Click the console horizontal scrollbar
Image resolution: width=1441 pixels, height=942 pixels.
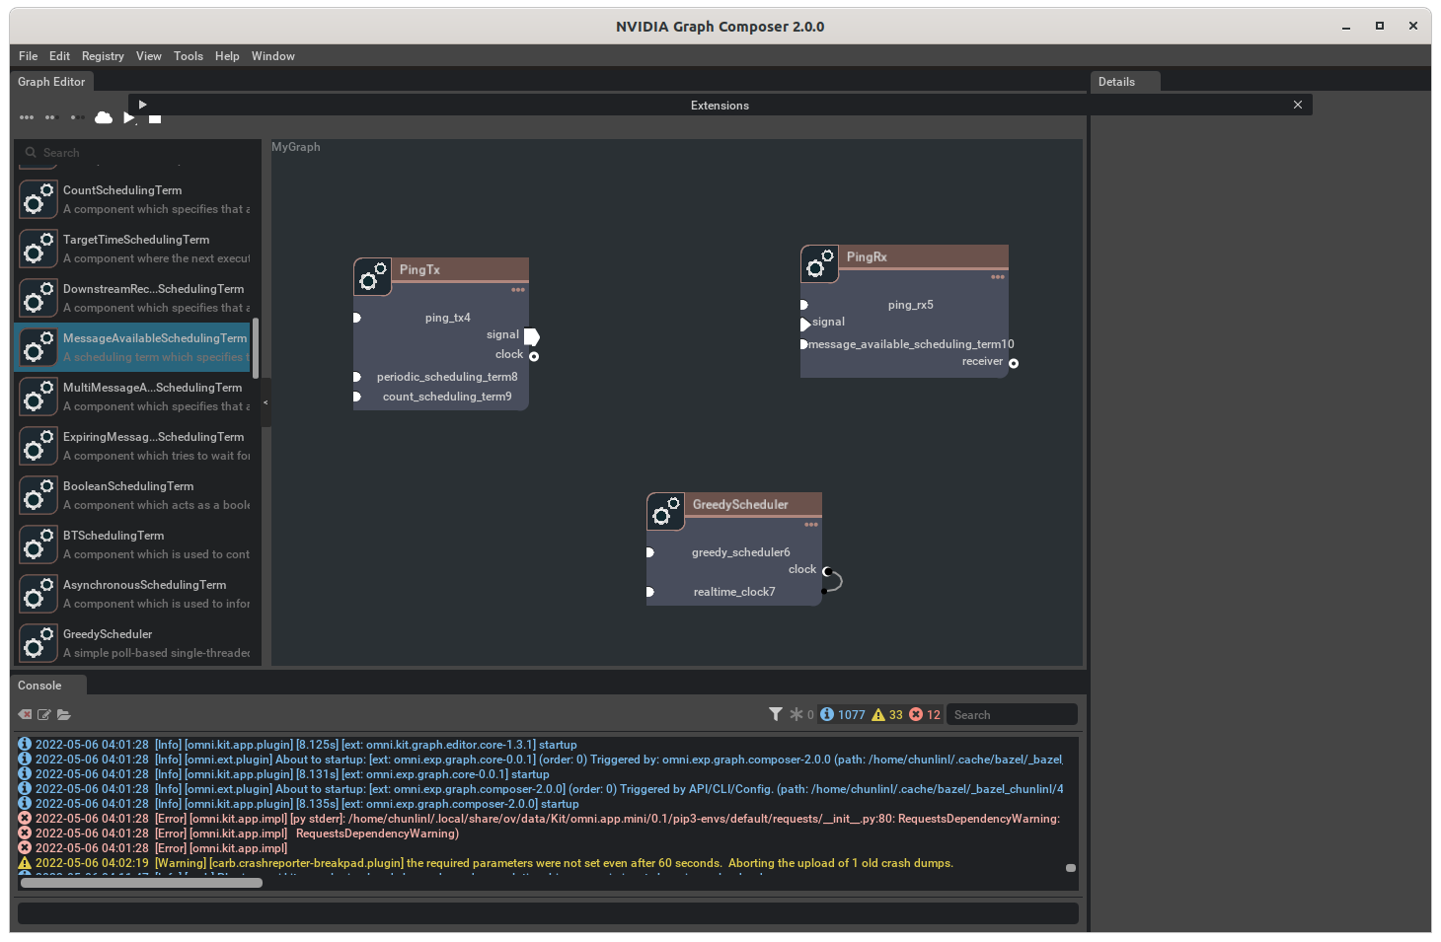[x=142, y=883]
